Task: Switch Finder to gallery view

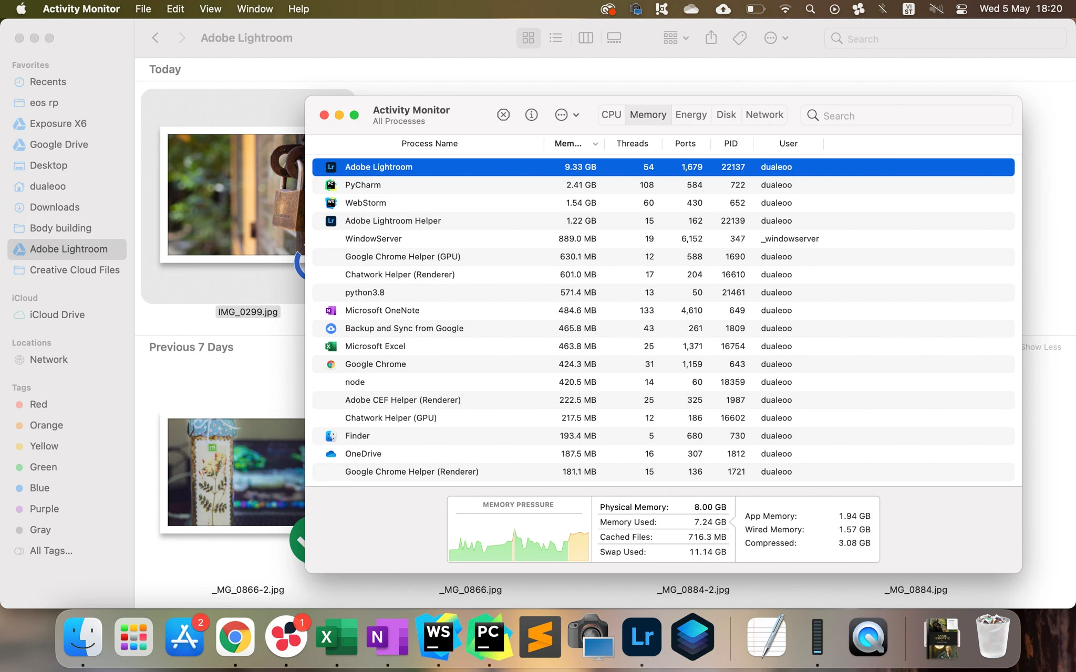Action: coord(614,38)
